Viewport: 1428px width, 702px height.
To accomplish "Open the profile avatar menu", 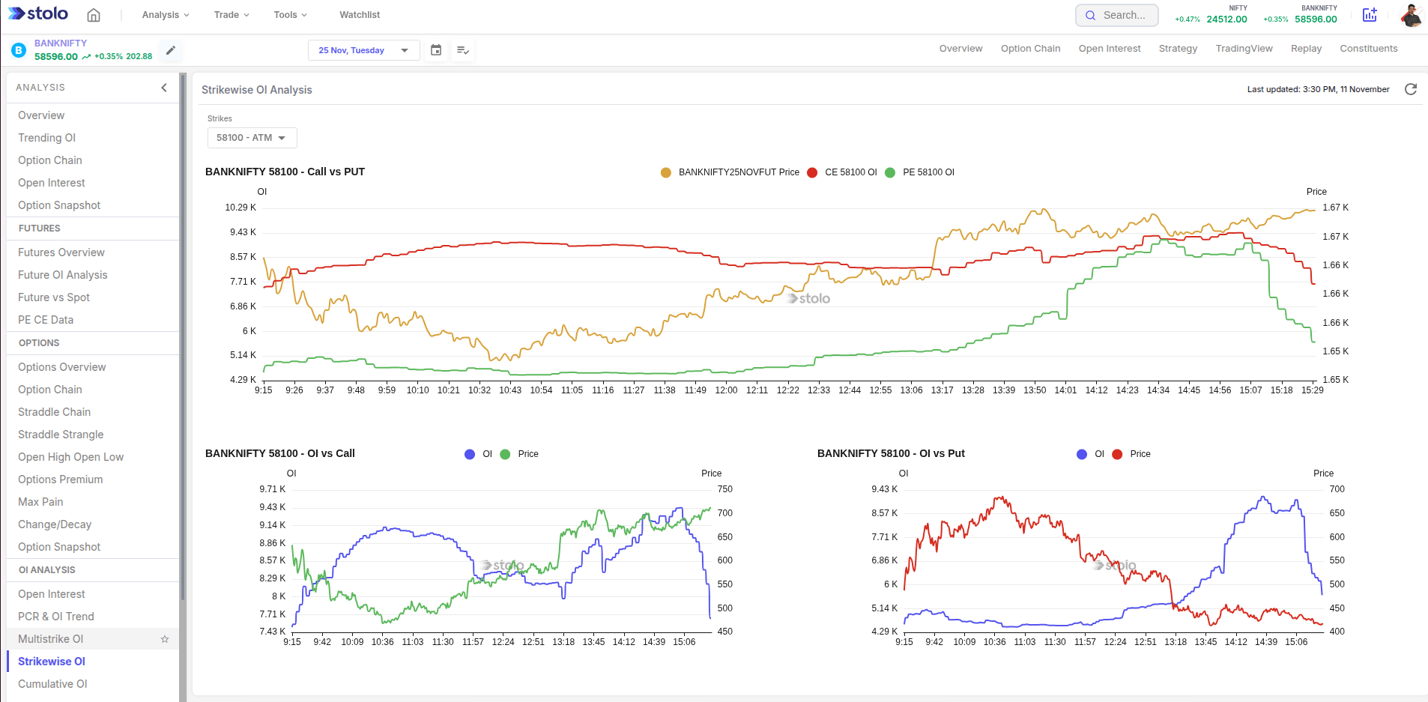I will [x=1410, y=15].
